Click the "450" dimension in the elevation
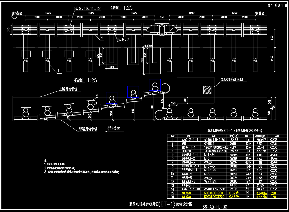289x212 pixels. [x=162, y=17]
